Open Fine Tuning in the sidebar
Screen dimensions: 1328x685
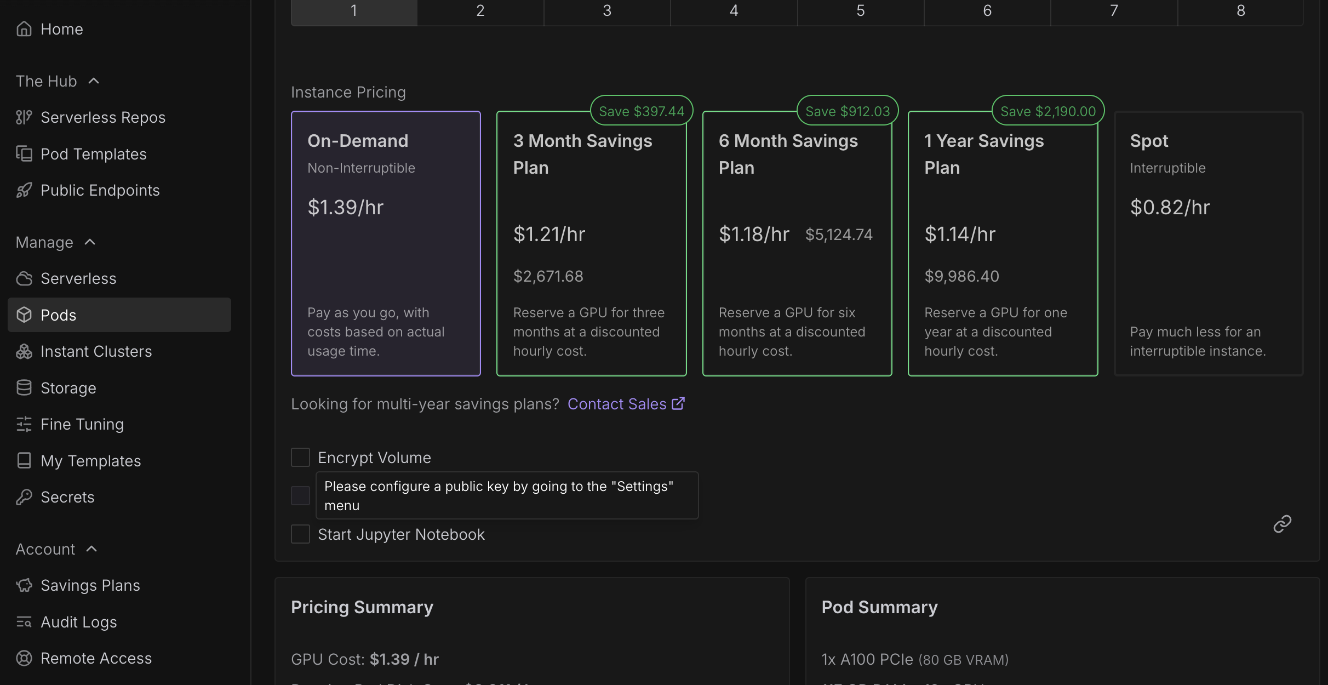point(82,424)
